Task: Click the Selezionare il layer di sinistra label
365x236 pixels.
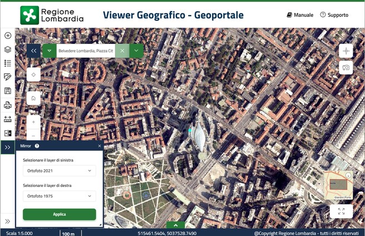Action: [x=48, y=160]
